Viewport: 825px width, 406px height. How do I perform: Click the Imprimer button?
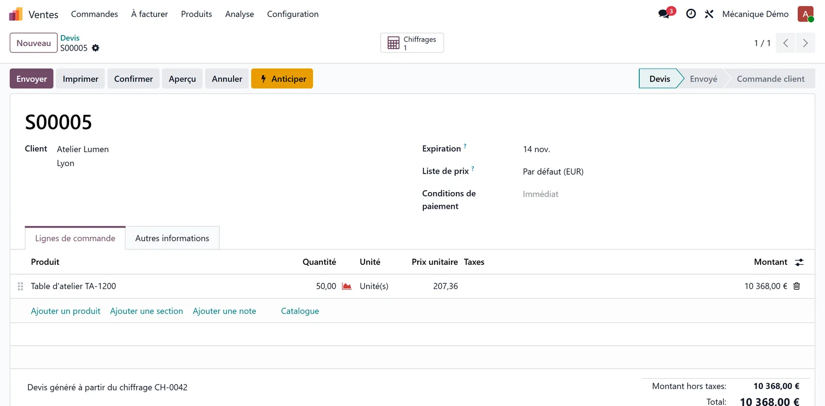click(80, 78)
